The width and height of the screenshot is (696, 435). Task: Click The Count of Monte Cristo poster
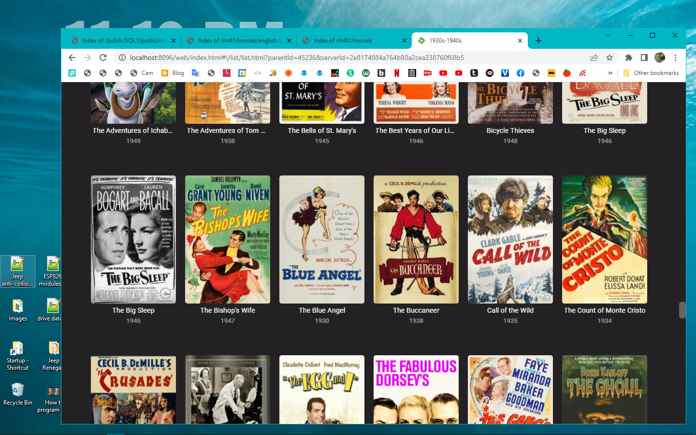[x=605, y=239]
